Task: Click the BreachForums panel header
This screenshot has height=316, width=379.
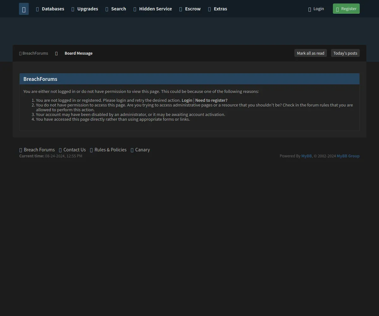Action: point(189,79)
